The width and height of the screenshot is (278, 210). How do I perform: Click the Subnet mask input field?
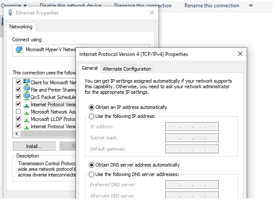tap(192, 138)
